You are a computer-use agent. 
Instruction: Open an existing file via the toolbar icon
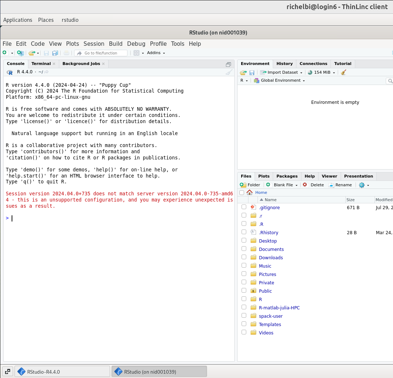[31, 53]
